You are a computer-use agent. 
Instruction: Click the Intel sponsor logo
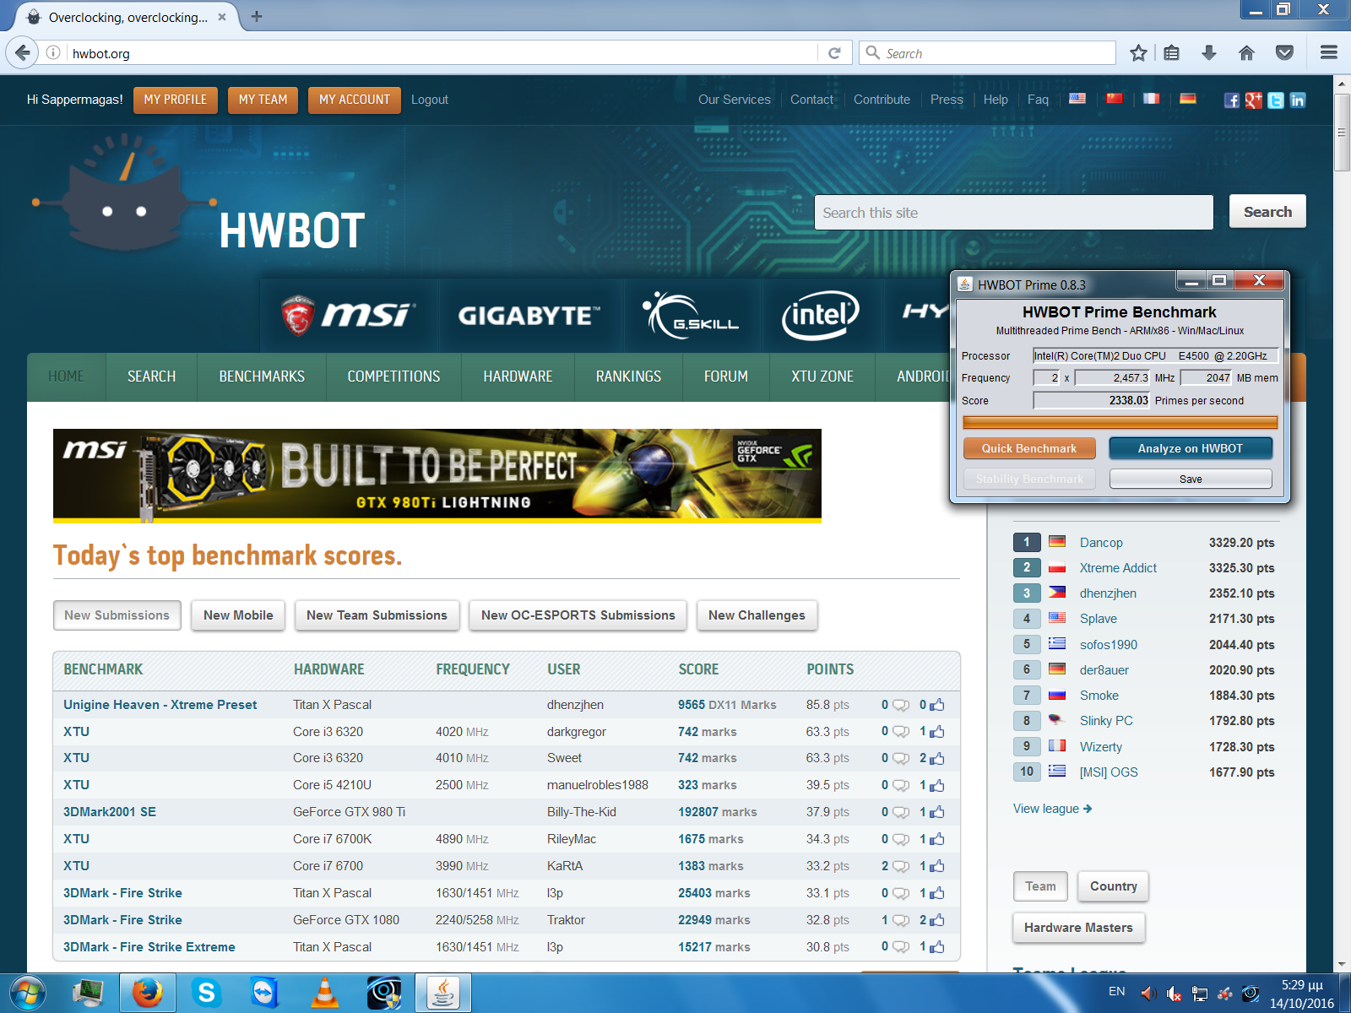pyautogui.click(x=820, y=316)
